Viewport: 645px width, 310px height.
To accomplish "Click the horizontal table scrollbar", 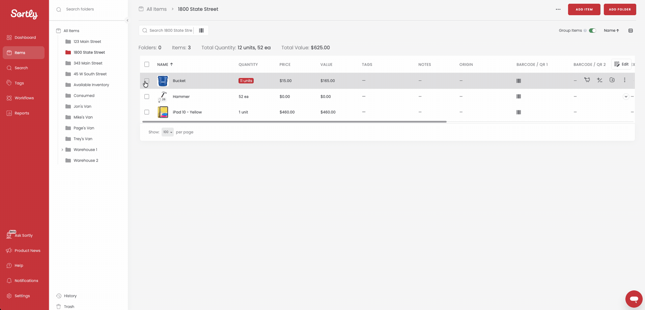I will tap(294, 121).
